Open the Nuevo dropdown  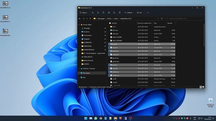click(84, 12)
